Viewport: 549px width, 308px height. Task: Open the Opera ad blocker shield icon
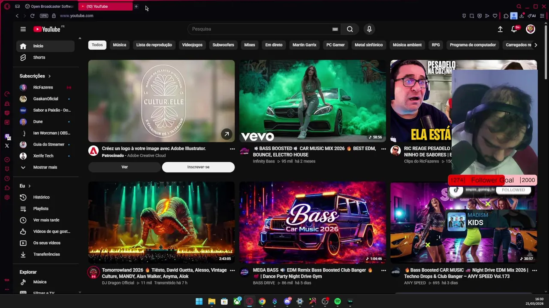click(480, 16)
